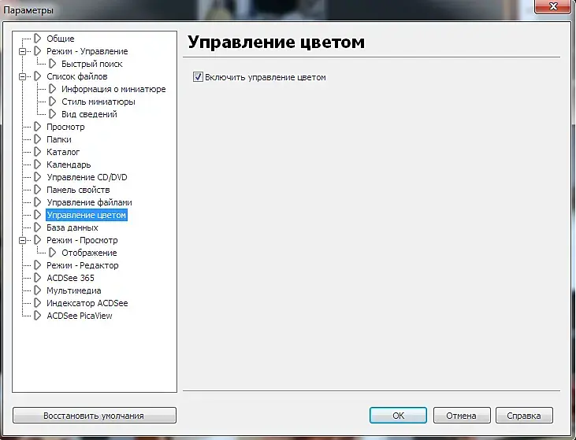Screen dimensions: 576x440
Task: Select Каталог in the tree
Action: pos(63,152)
